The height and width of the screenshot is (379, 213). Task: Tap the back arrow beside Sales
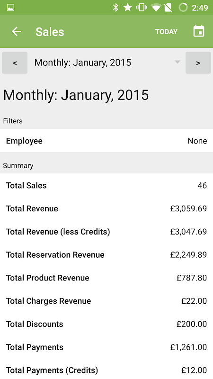point(17,31)
